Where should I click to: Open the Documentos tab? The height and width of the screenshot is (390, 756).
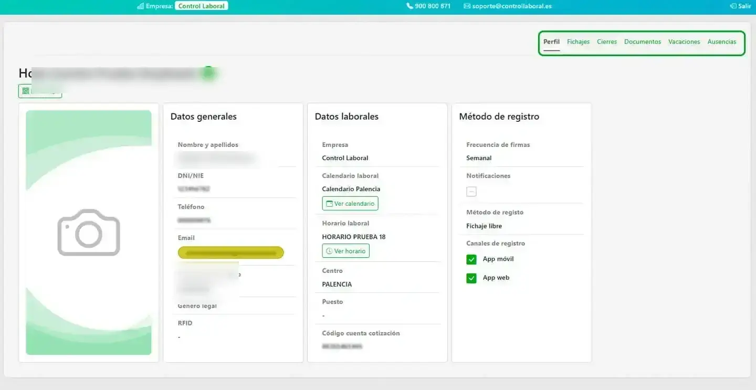point(643,42)
